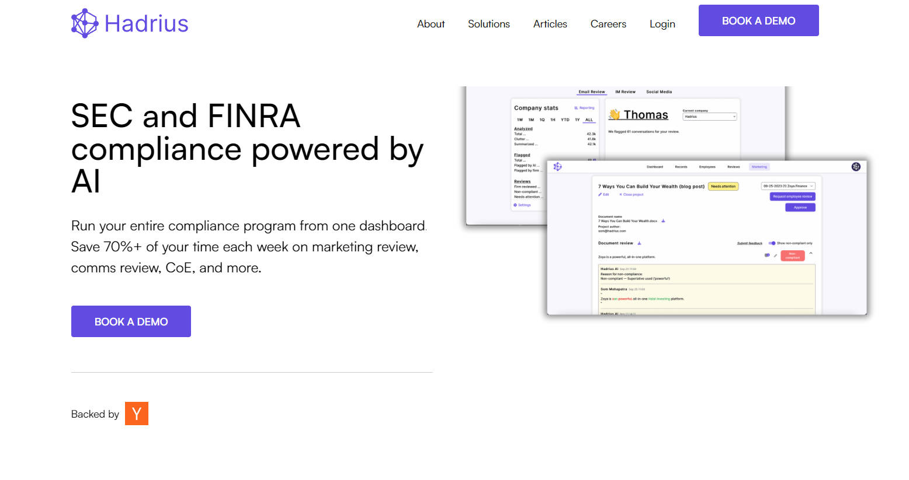This screenshot has height=480, width=909.
Task: Click the BOOK A DEMO button in the header
Action: pyautogui.click(x=758, y=21)
